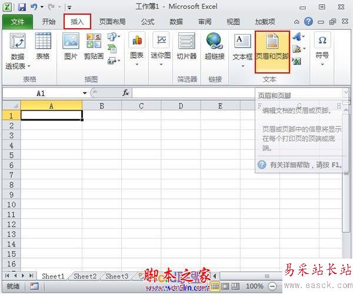
Task: Switch to Normal view button
Action: click(215, 286)
